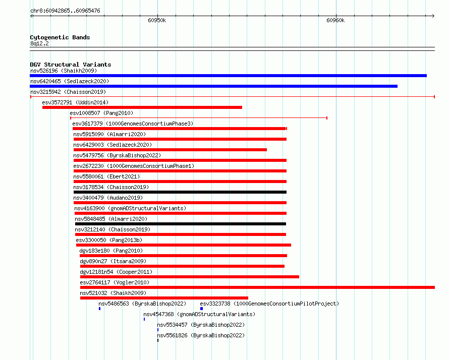
Task: Click the right arrow of the ruler
Action: pyautogui.click(x=433, y=16)
